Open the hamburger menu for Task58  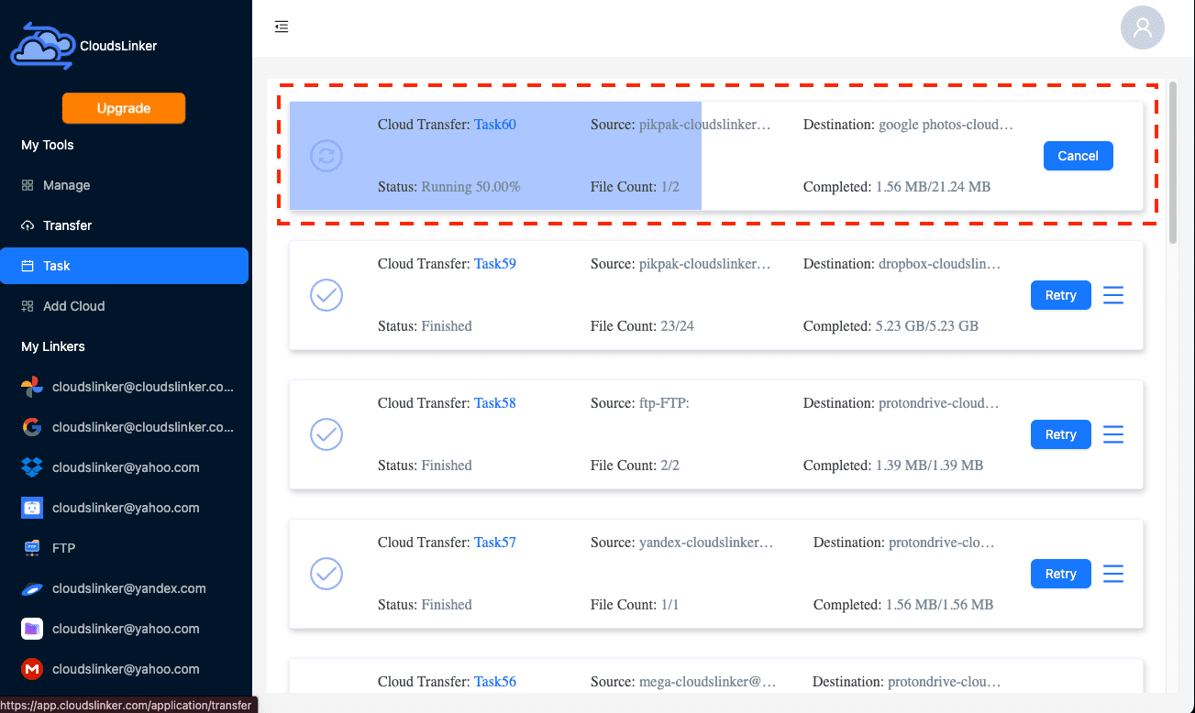coord(1113,434)
